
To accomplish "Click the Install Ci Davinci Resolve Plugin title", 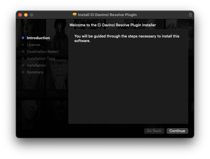I will click(107, 15).
